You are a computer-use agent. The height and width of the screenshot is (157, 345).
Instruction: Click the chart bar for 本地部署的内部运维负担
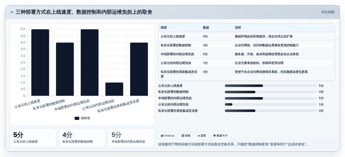pyautogui.click(x=90, y=62)
